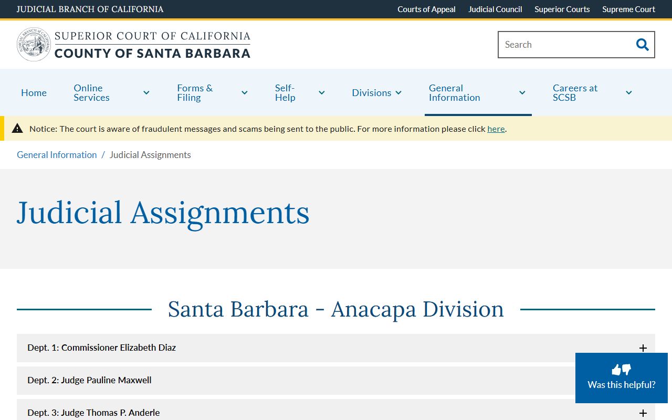Expand Dept. 3 Judge Thomas P. Anderle plus

[x=643, y=413]
